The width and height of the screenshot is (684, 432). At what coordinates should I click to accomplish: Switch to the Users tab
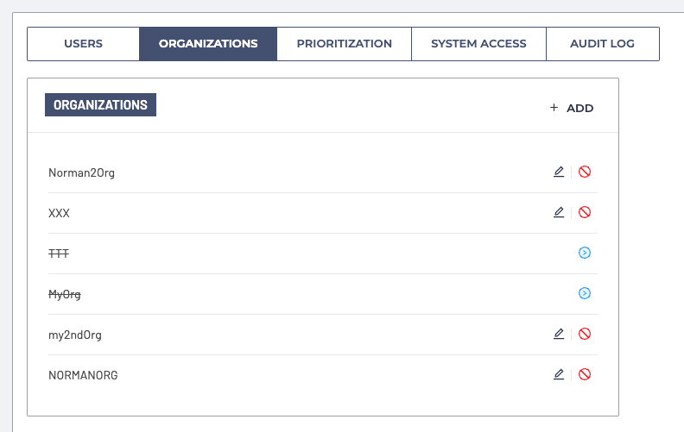83,44
